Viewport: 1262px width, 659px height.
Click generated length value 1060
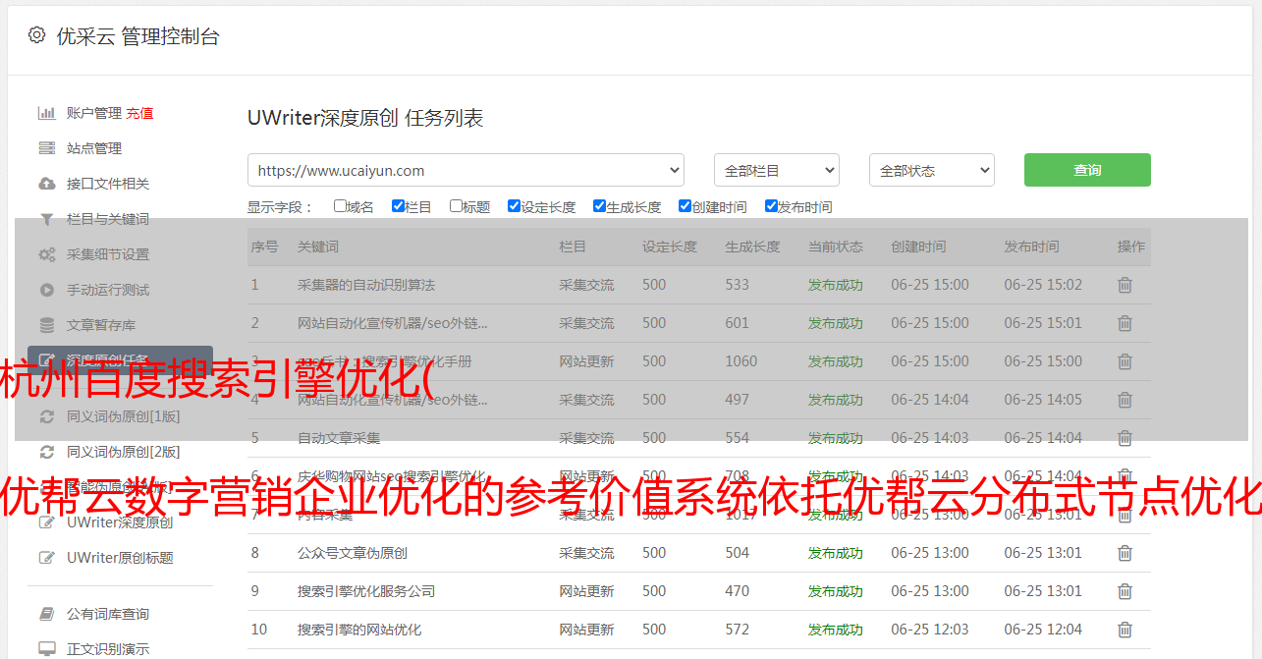click(741, 361)
